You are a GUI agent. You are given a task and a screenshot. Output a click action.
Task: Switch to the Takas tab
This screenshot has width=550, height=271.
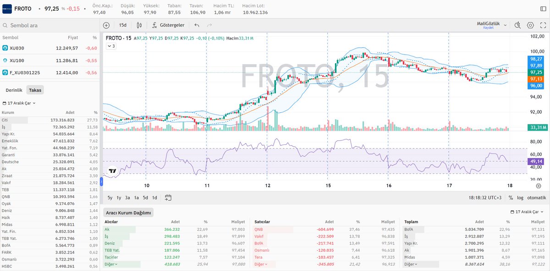[35, 90]
